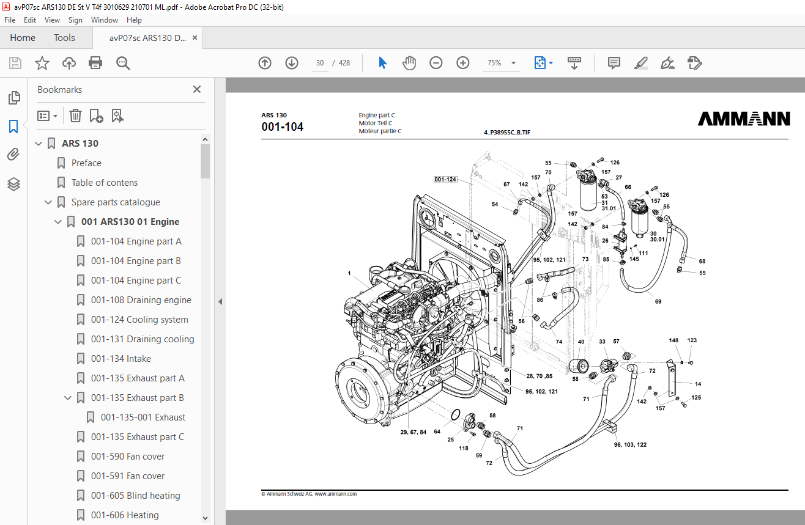This screenshot has width=805, height=525.
Task: Add the file to starred bookmarks
Action: point(42,63)
